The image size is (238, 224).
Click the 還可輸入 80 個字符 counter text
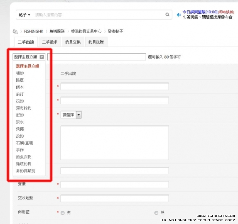[164, 57]
